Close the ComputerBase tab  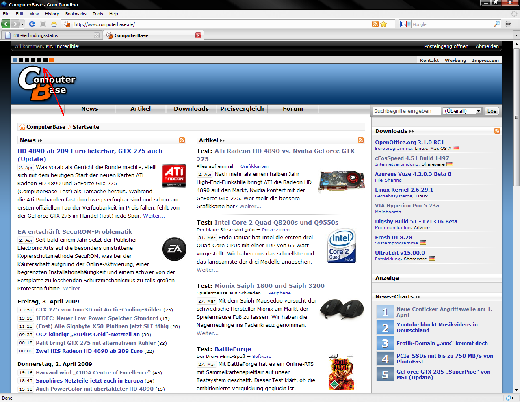pyautogui.click(x=198, y=35)
